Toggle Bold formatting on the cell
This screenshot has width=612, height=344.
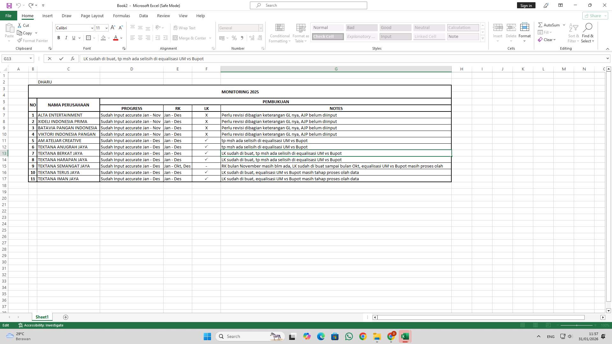pos(59,38)
